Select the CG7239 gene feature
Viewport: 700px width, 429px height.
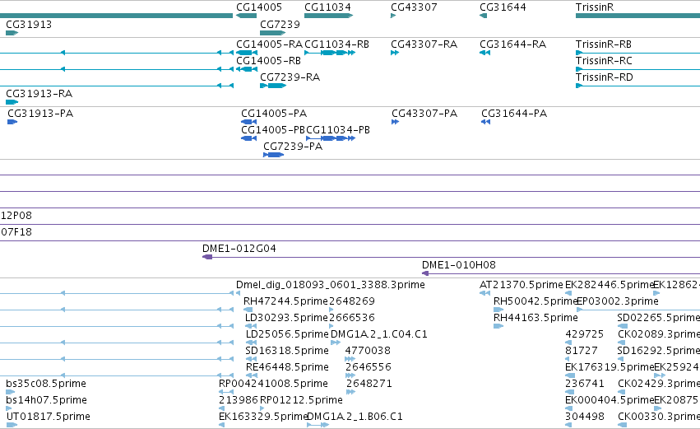point(273,33)
